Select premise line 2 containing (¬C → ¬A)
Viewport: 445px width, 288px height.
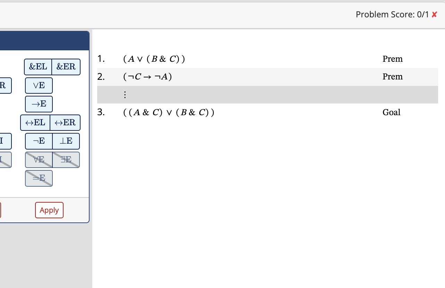[148, 76]
